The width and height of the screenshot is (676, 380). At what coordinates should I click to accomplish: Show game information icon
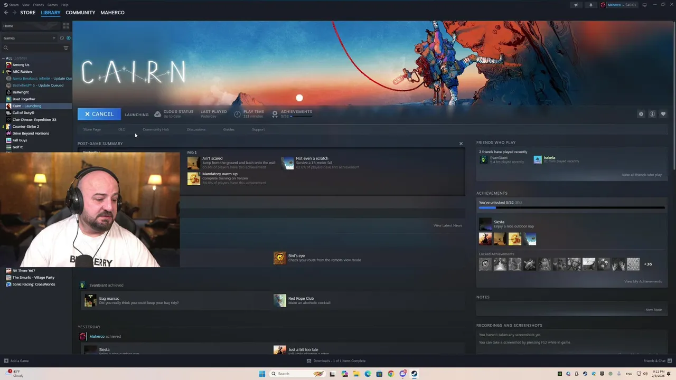click(x=652, y=114)
